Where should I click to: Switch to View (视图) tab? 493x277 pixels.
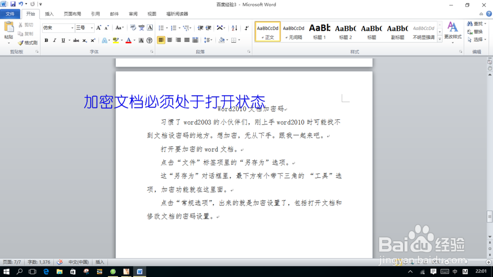152,14
